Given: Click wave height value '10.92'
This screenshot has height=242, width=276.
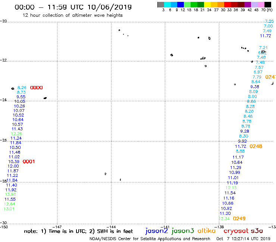Looking at the screenshot, I should [226, 208].
